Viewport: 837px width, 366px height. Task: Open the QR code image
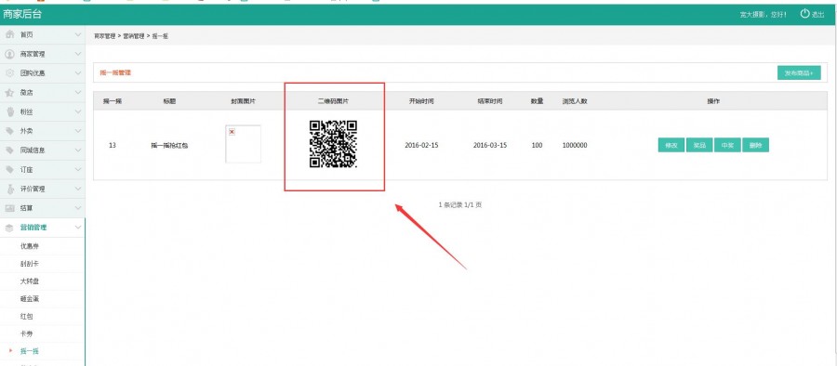pyautogui.click(x=333, y=144)
